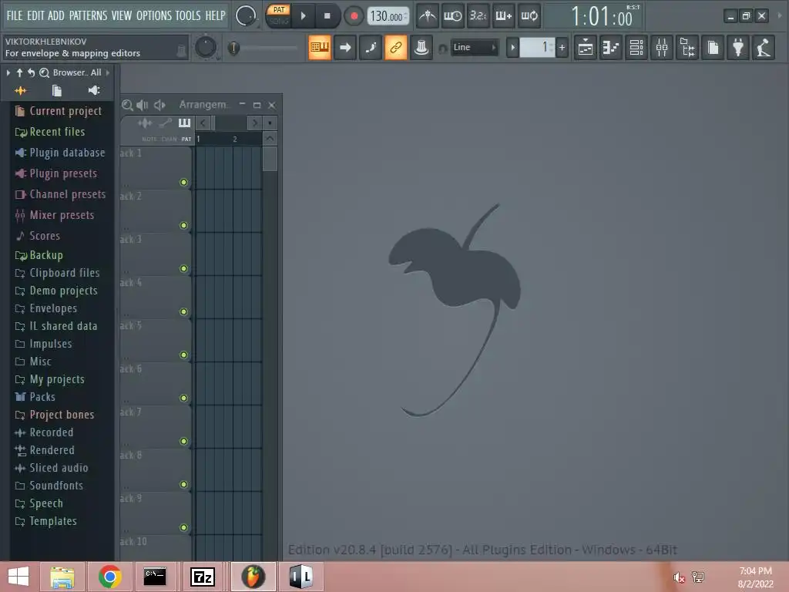The image size is (789, 592).
Task: Click the pattern number field showing 1
Action: [x=537, y=48]
